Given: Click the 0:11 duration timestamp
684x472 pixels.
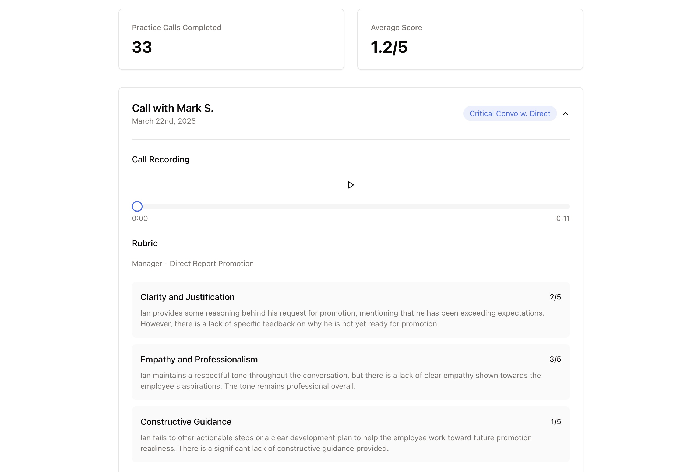Looking at the screenshot, I should tap(563, 219).
